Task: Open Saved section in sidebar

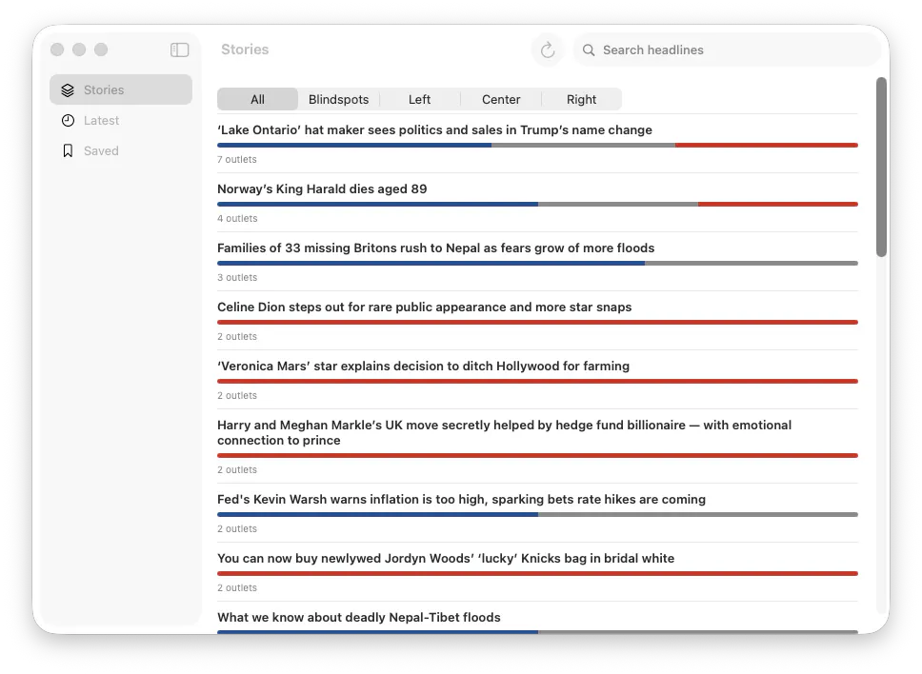Action: (x=121, y=151)
